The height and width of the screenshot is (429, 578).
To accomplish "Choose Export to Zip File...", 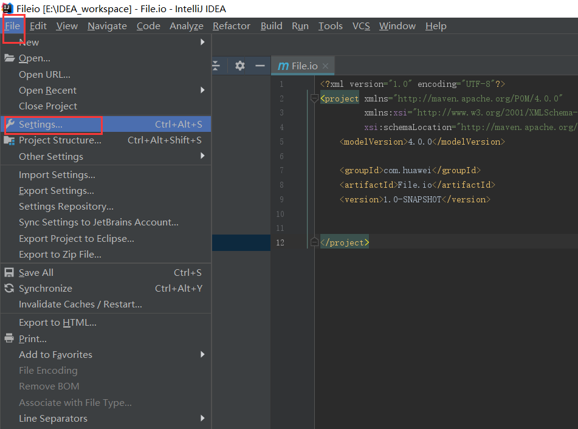I will [x=106, y=255].
